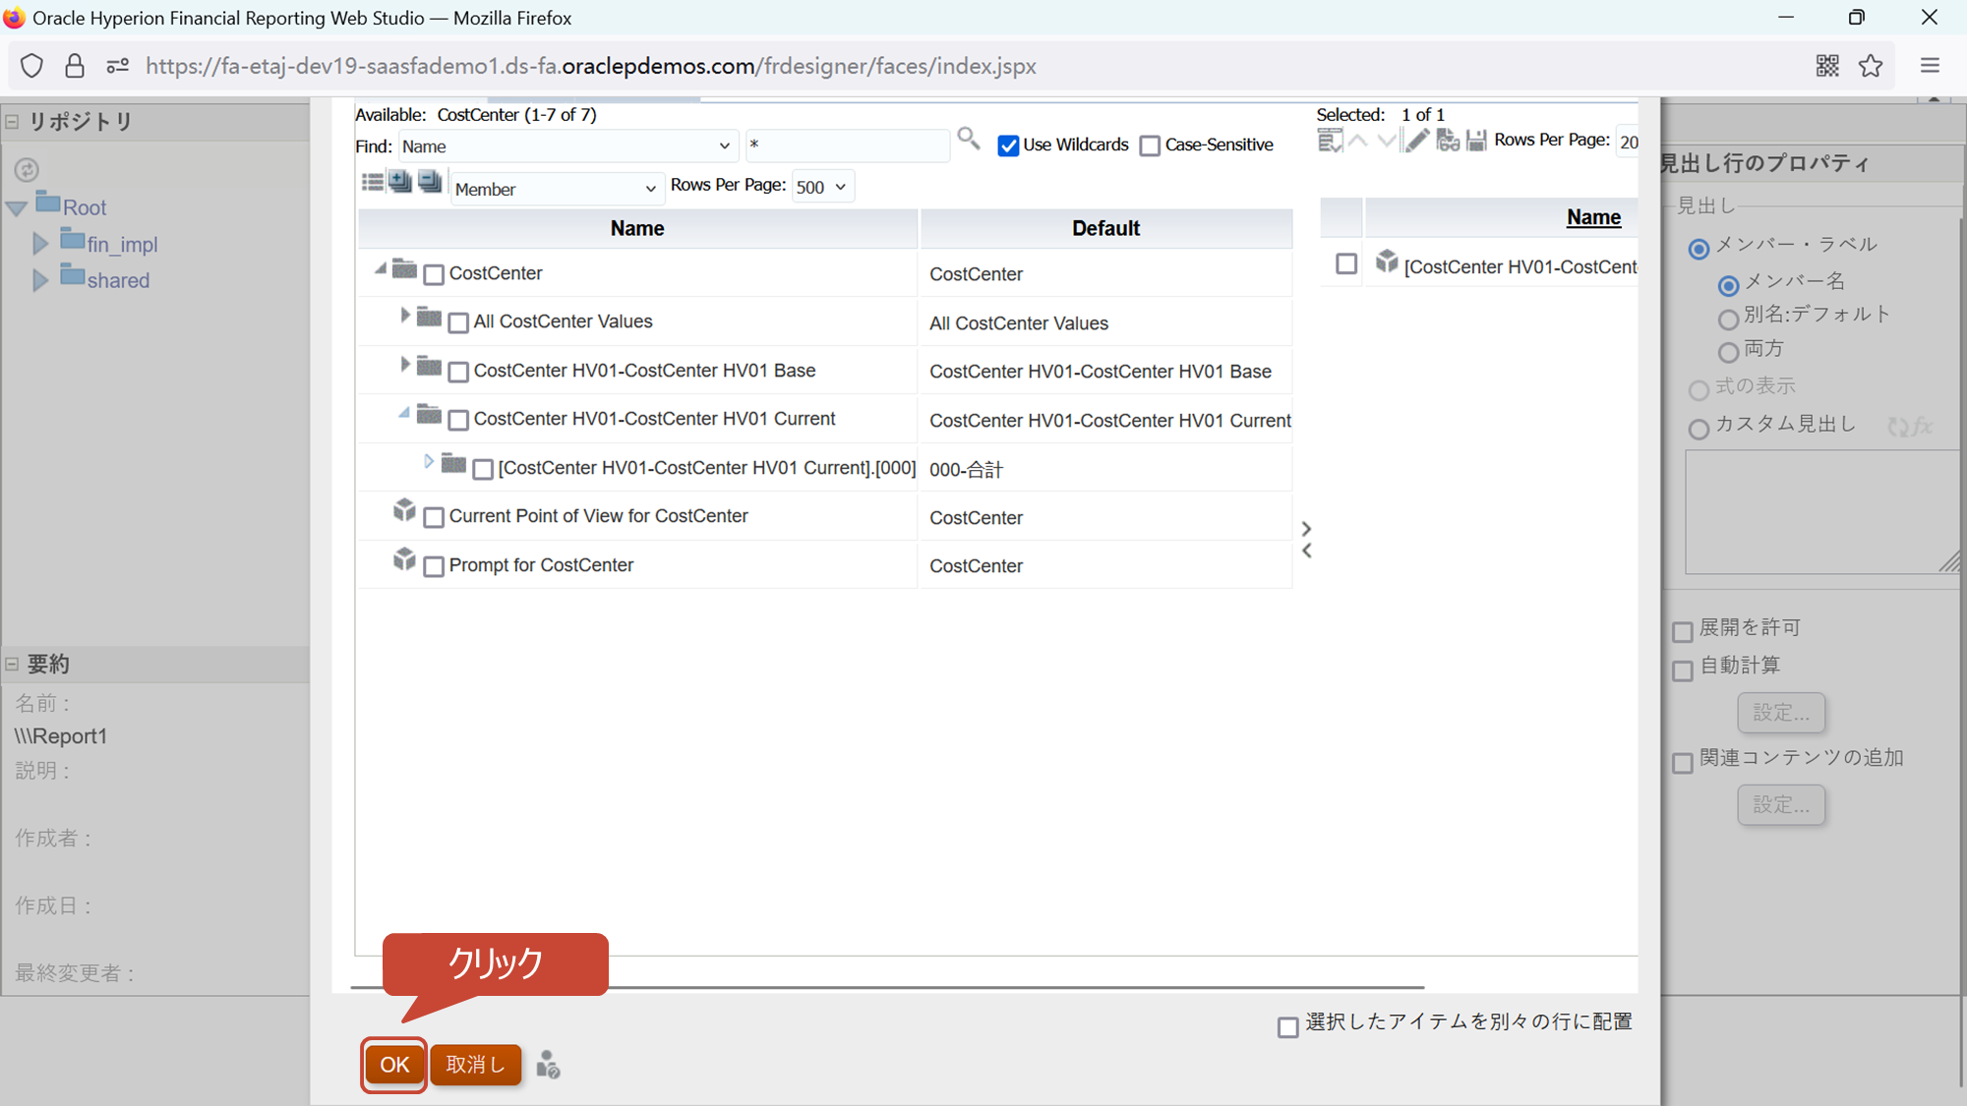Click the pencil edit icon in Selected toolbar

pos(1416,142)
